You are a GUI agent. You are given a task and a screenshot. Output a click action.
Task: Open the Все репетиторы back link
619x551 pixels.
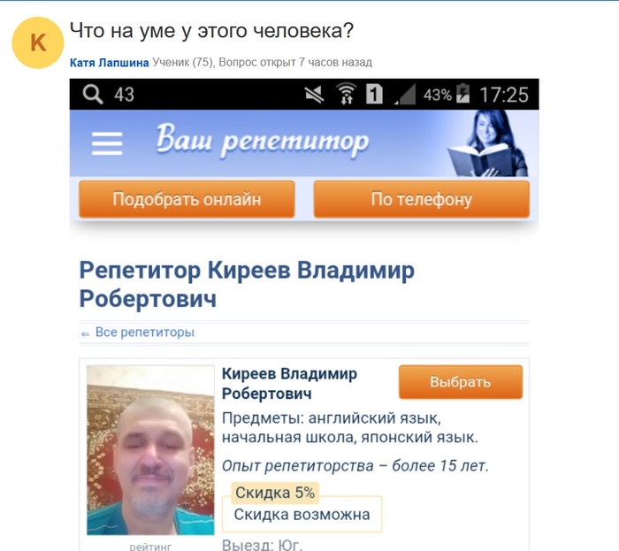[x=138, y=333]
